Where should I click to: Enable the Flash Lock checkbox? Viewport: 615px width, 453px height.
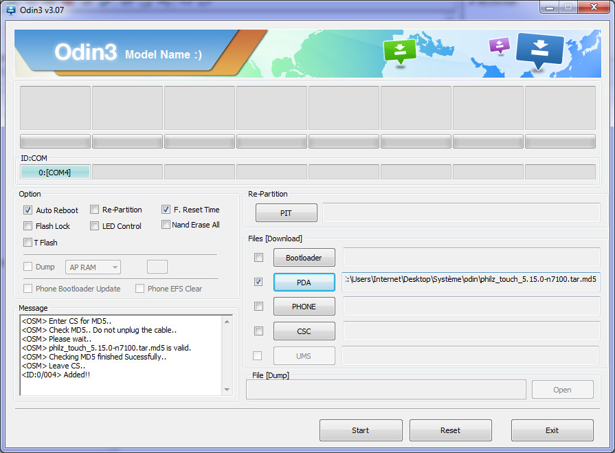click(27, 226)
